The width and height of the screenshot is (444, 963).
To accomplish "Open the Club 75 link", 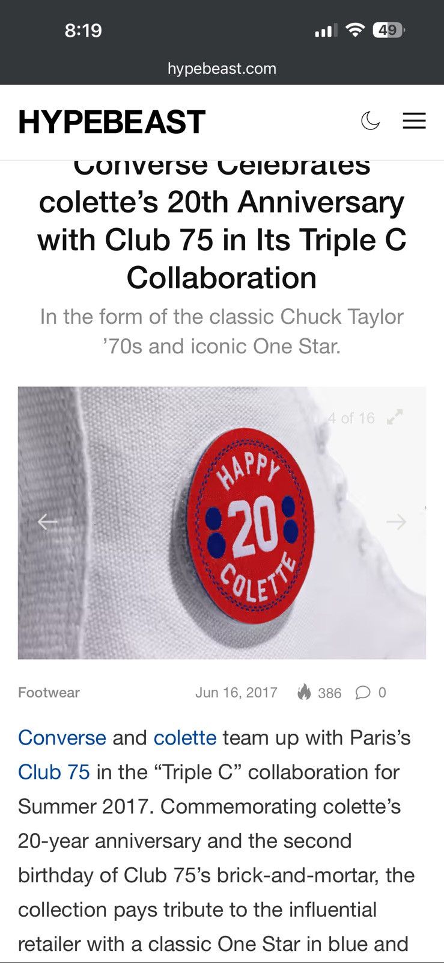I will [x=54, y=772].
